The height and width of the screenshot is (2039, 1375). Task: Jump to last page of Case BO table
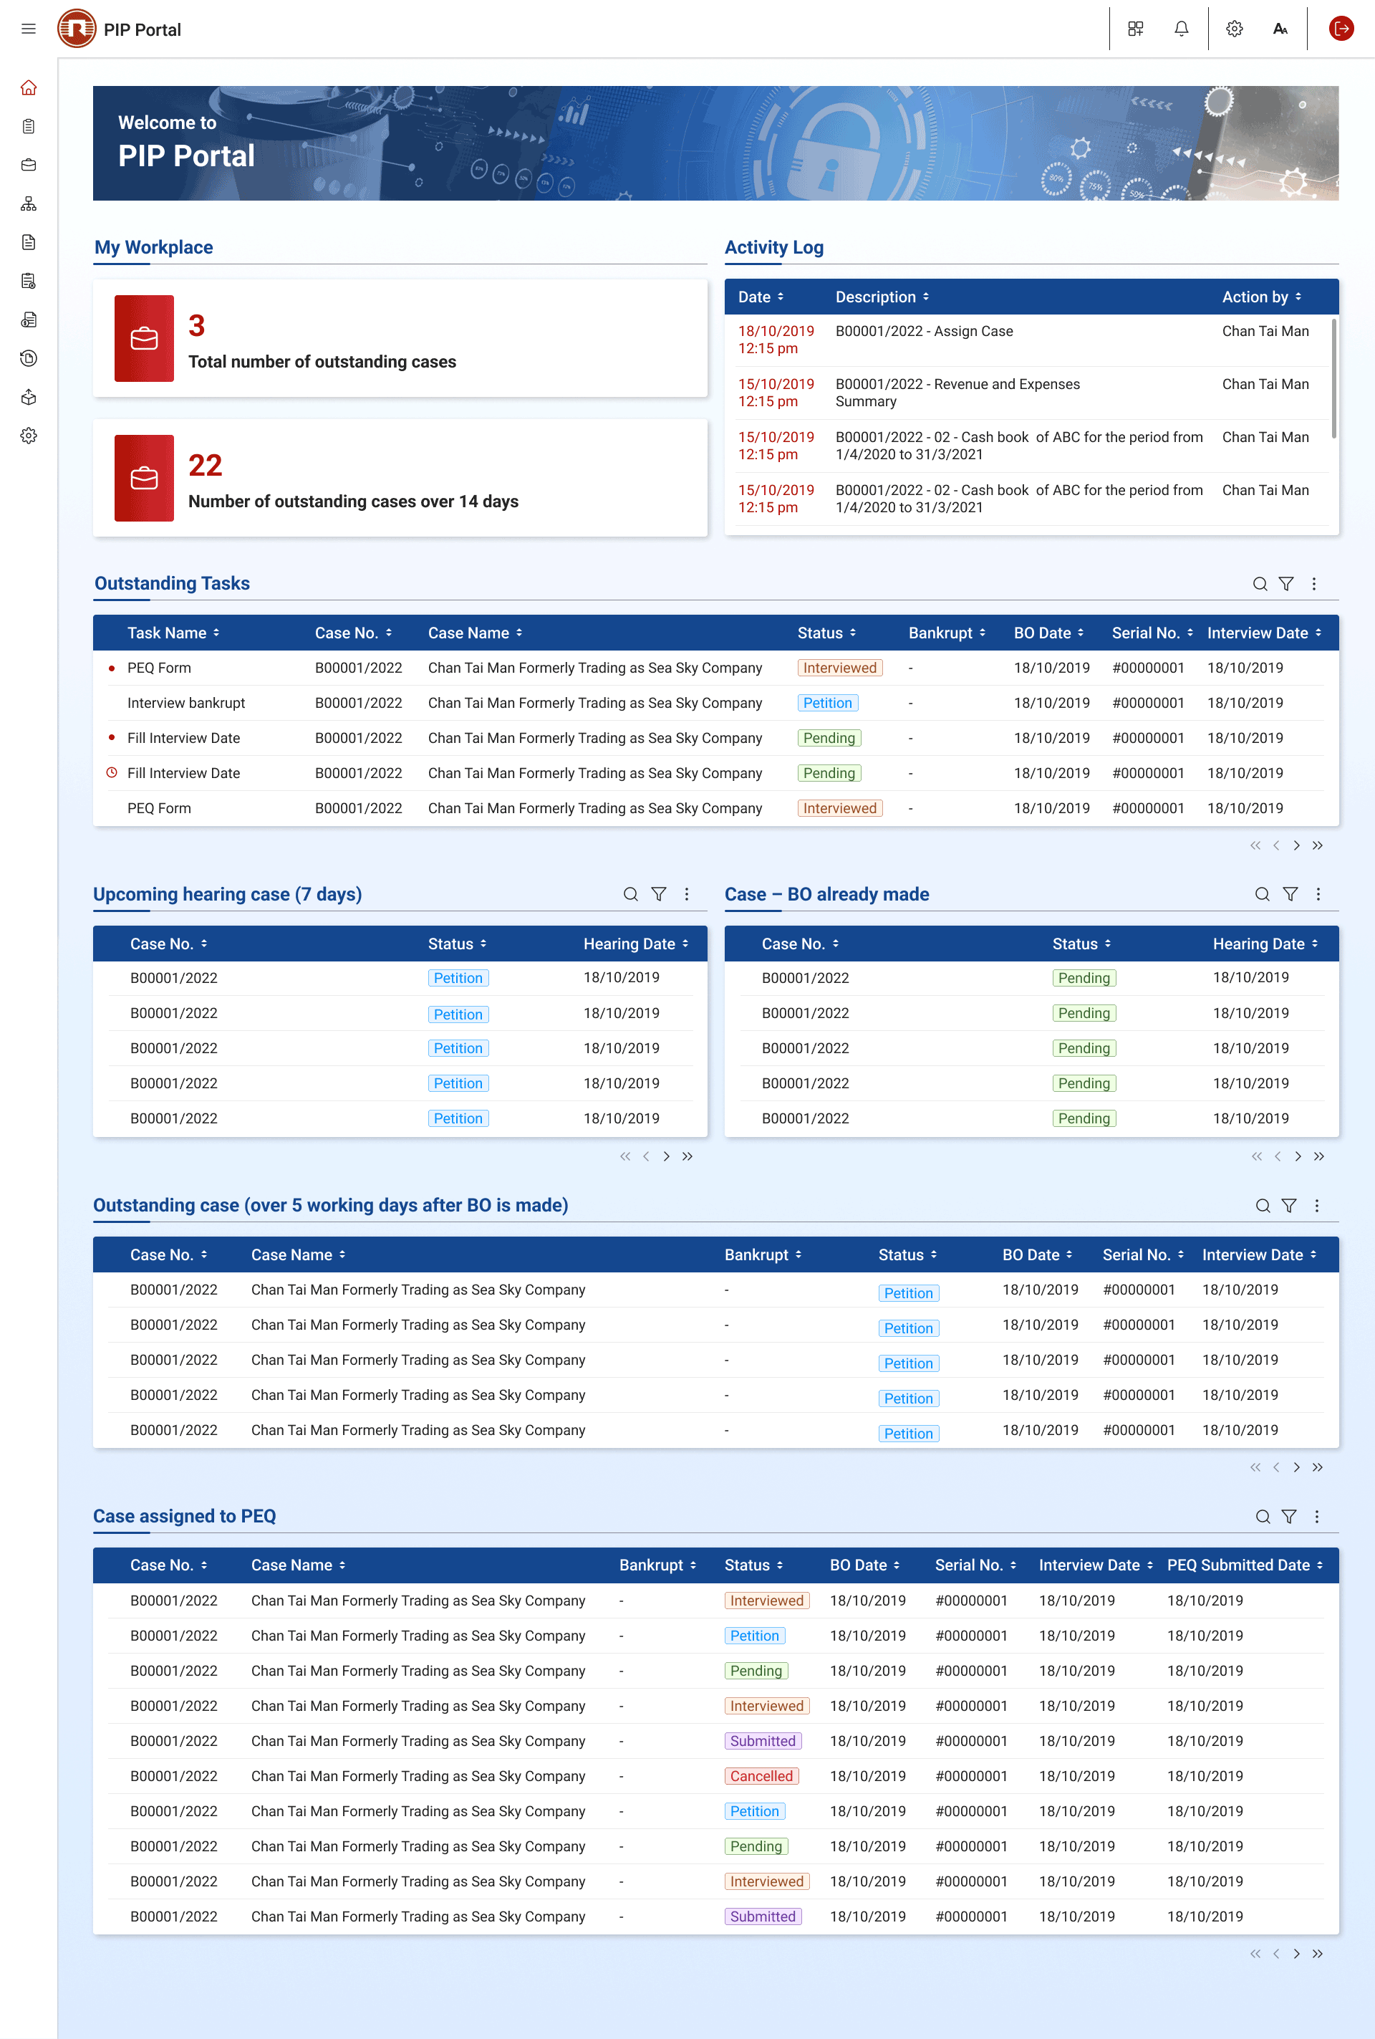click(x=1318, y=1156)
